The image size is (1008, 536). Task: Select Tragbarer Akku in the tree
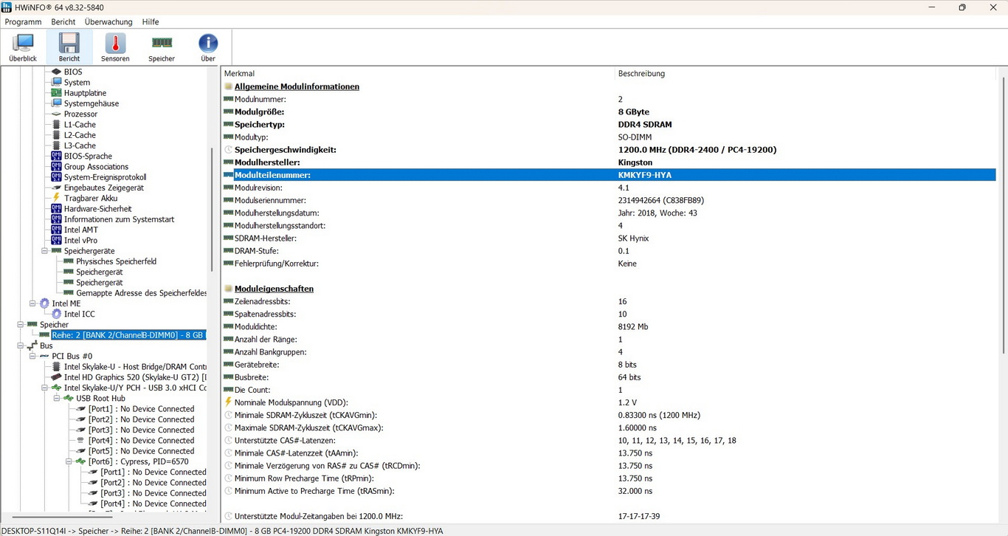[x=90, y=199]
